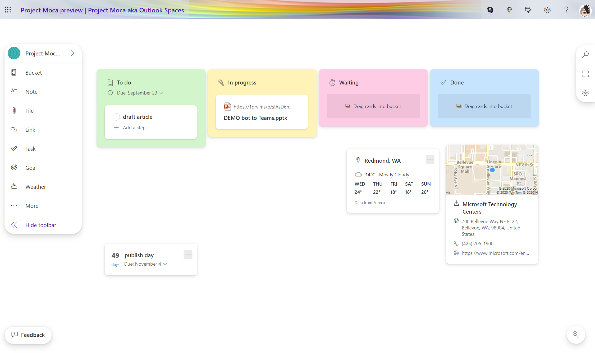Open Skype from the header

490,10
